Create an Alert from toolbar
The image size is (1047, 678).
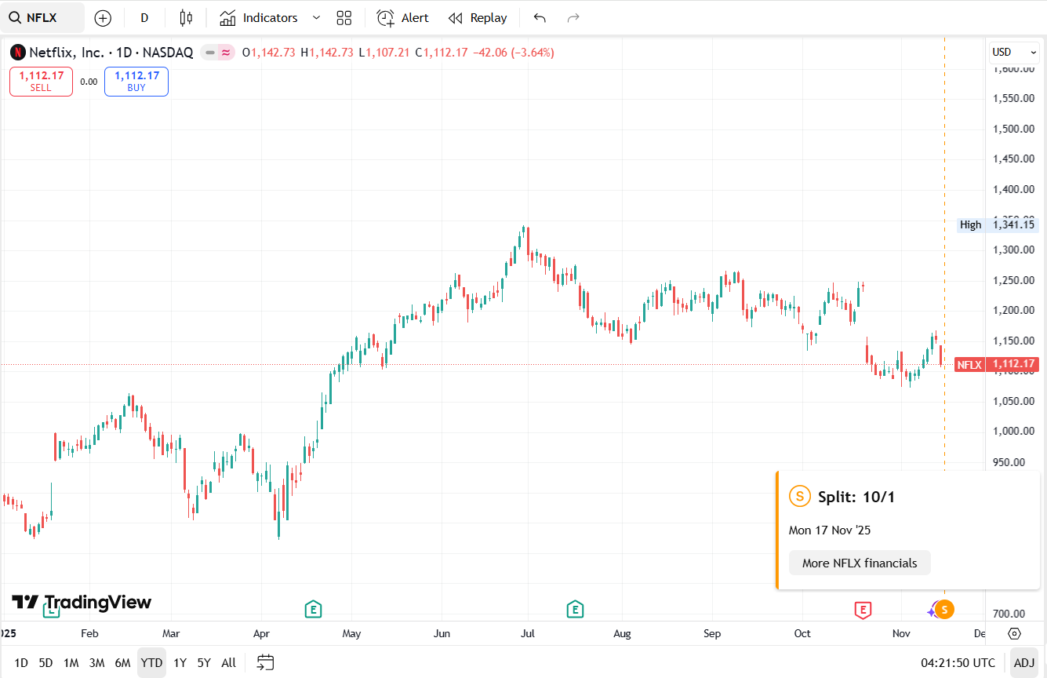coord(403,18)
